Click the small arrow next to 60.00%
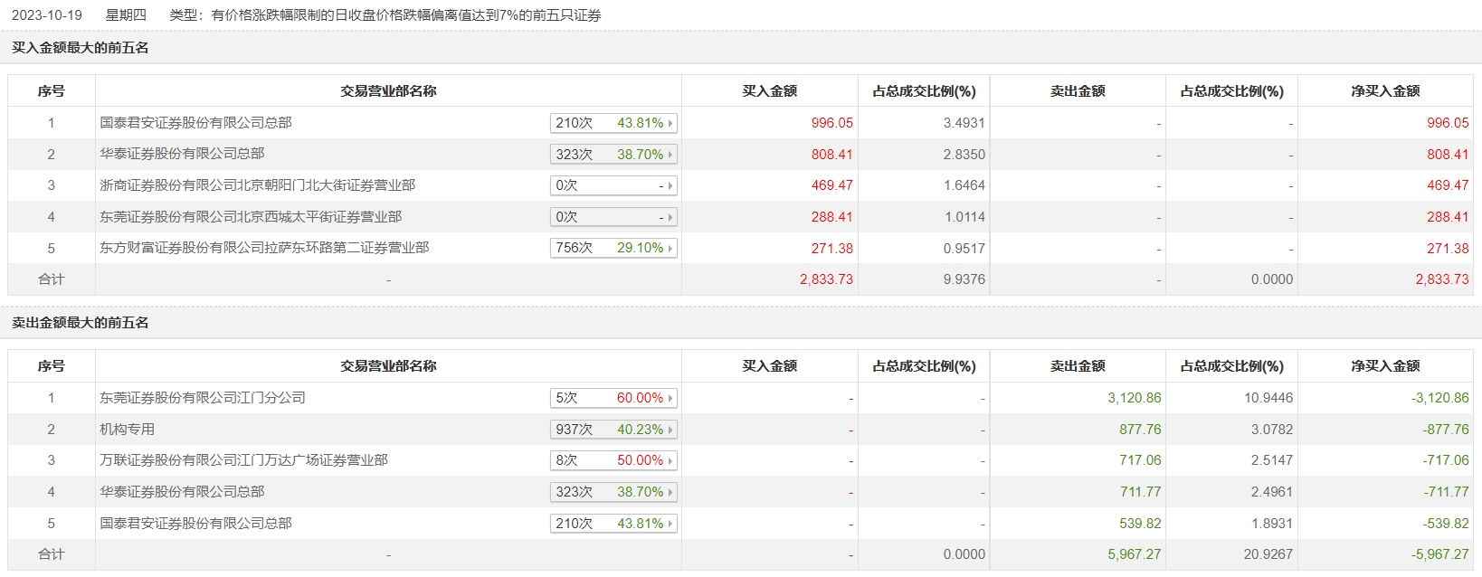The width and height of the screenshot is (1482, 577). [x=670, y=398]
